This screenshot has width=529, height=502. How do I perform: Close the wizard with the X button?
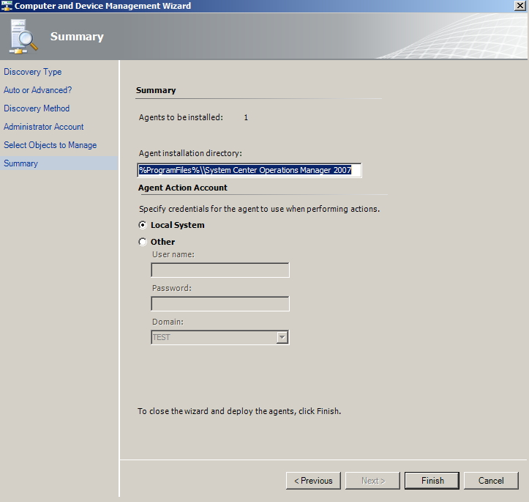[x=519, y=6]
